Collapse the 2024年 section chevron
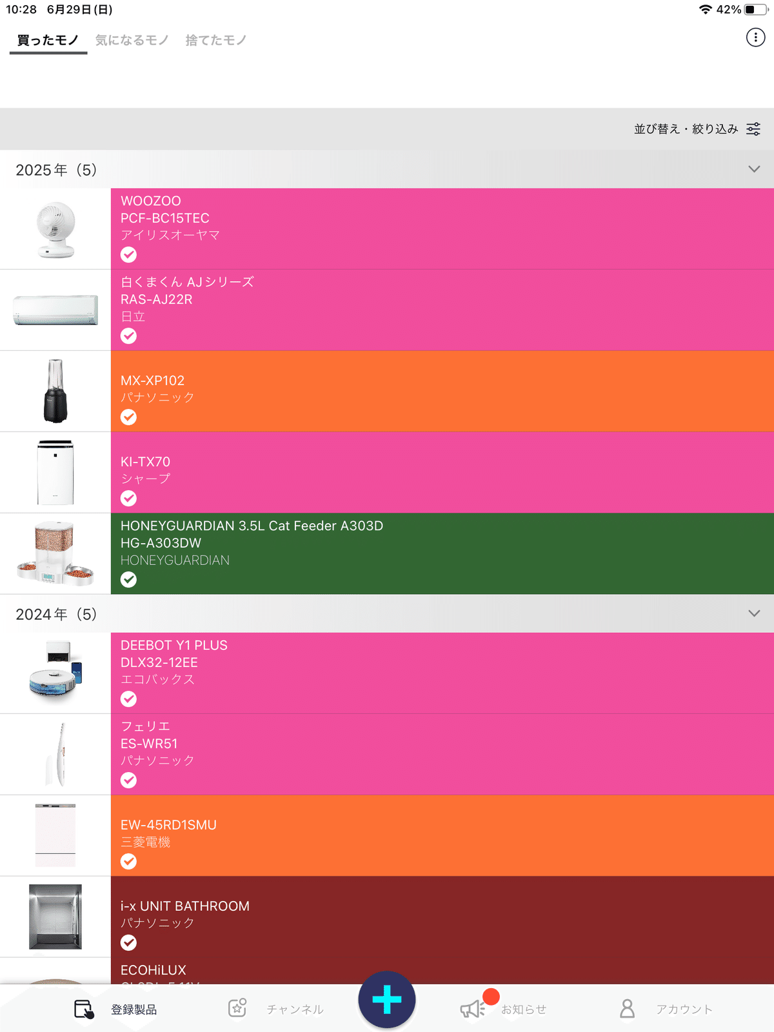The width and height of the screenshot is (774, 1032). click(x=754, y=613)
